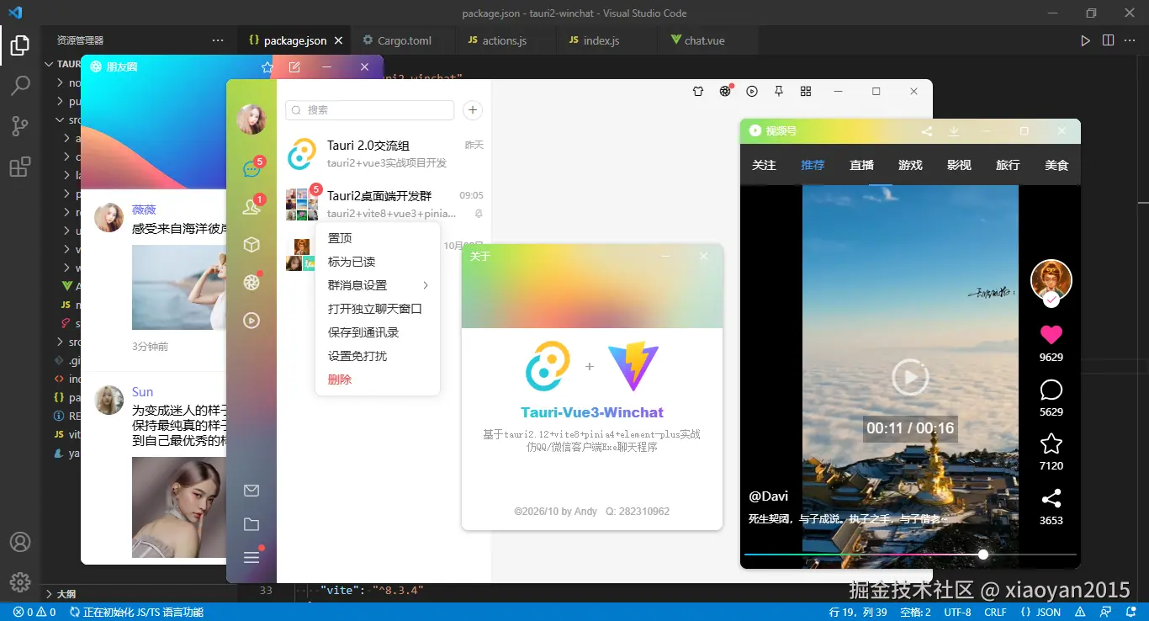Screen dimensions: 1149x621
Task: Open VS Code Explorer activity icon
Action: pos(20,45)
